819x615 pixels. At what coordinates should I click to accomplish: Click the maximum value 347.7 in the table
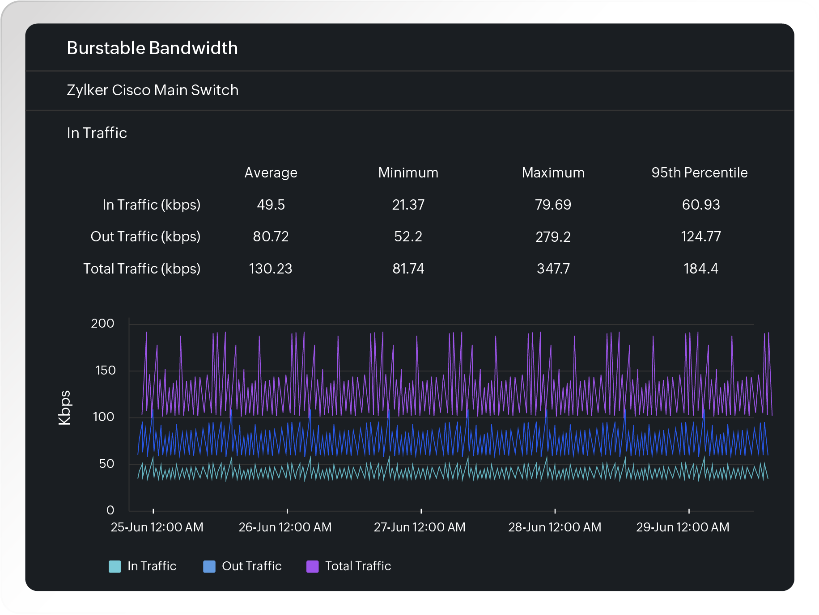553,269
